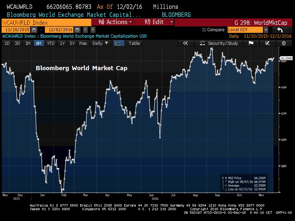This screenshot has height=221, width=295.
Task: Click the Bloomberg World Market Cap annotation
Action: [81, 68]
